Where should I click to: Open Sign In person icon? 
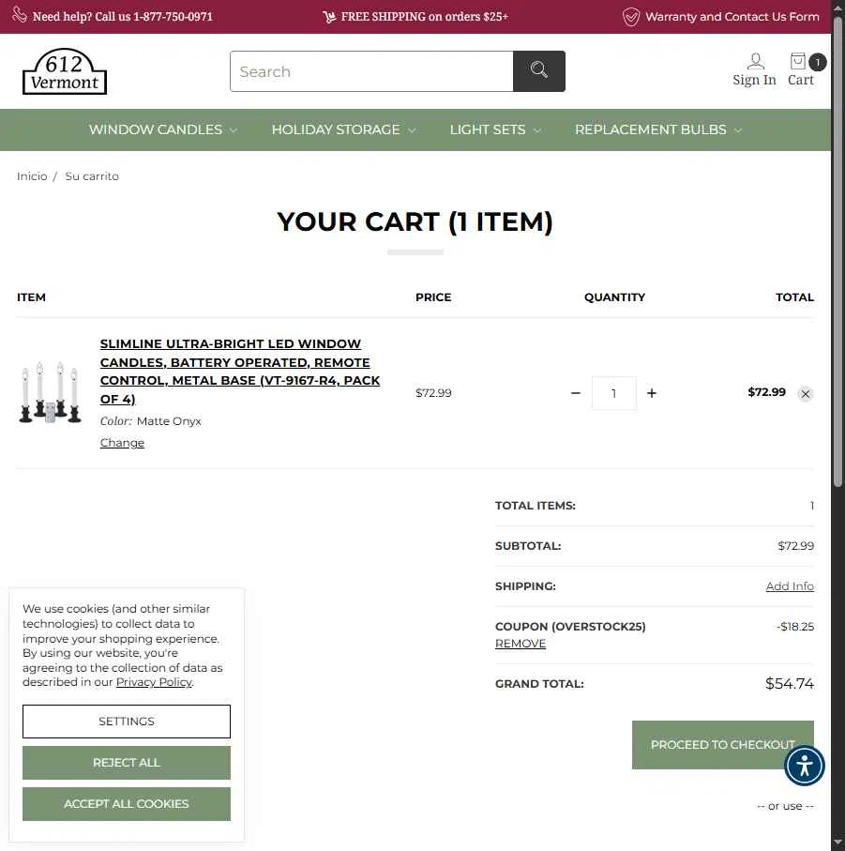tap(756, 61)
